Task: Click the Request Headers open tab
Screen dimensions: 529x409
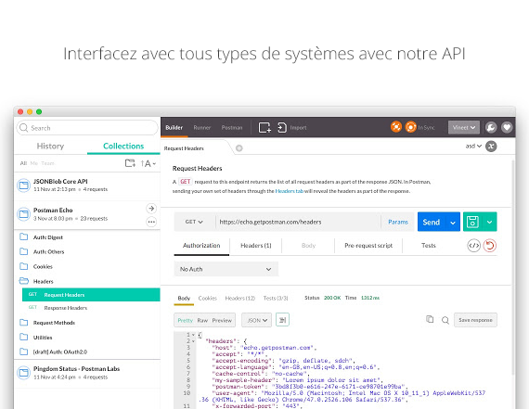Action: click(196, 148)
